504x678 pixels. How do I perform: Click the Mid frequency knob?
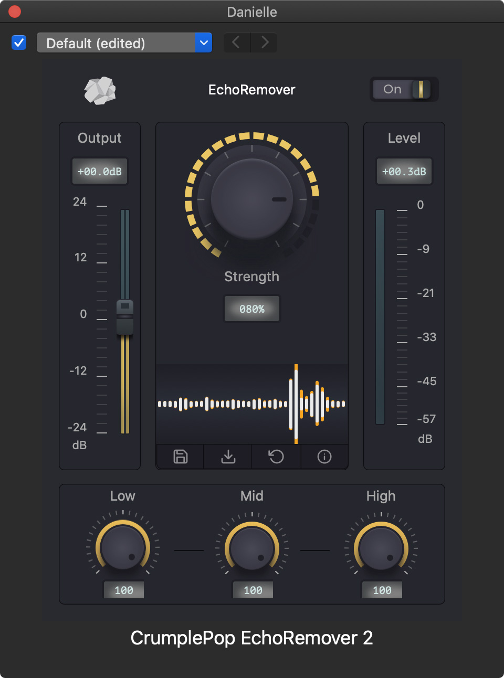click(252, 548)
